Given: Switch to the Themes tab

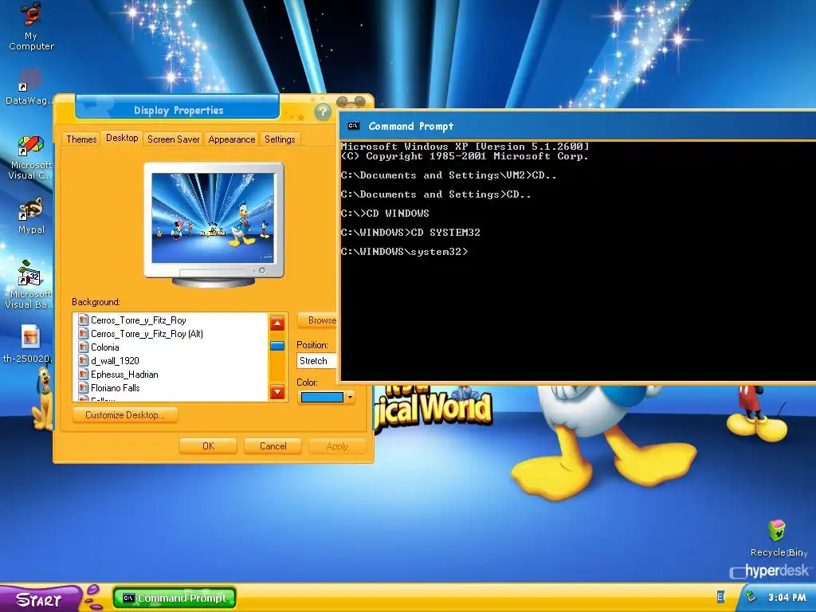Looking at the screenshot, I should 81,139.
